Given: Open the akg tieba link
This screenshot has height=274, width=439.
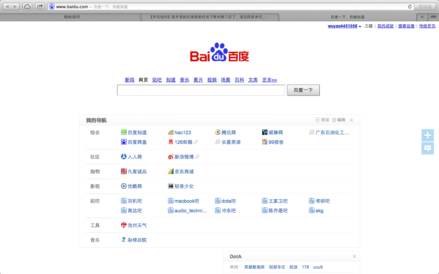Looking at the screenshot, I should click(319, 211).
